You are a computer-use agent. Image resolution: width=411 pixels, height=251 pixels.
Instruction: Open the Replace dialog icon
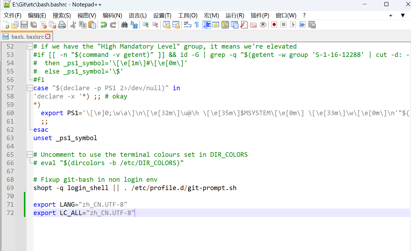coord(134,25)
